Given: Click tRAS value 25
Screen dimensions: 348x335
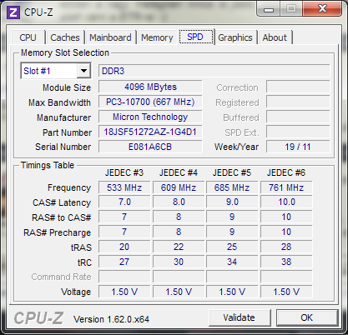Looking at the screenshot, I should (232, 247).
